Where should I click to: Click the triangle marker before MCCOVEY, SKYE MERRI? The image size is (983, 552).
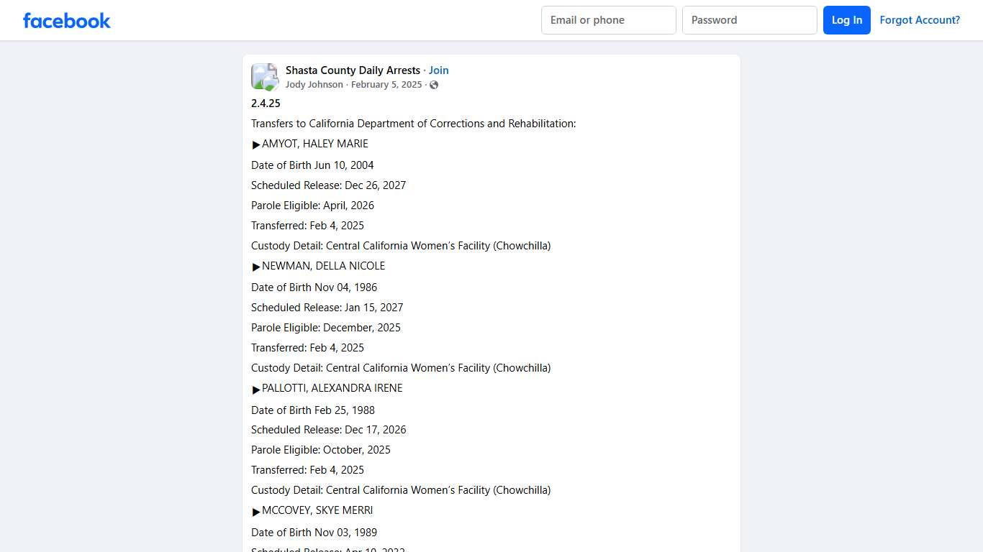pyautogui.click(x=256, y=510)
